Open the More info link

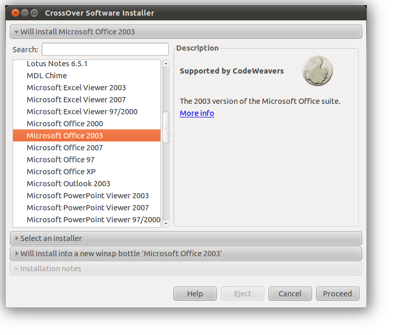pos(197,113)
